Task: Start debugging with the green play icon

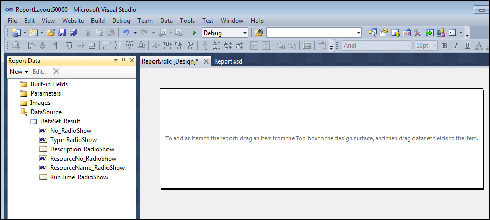Action: [194, 33]
